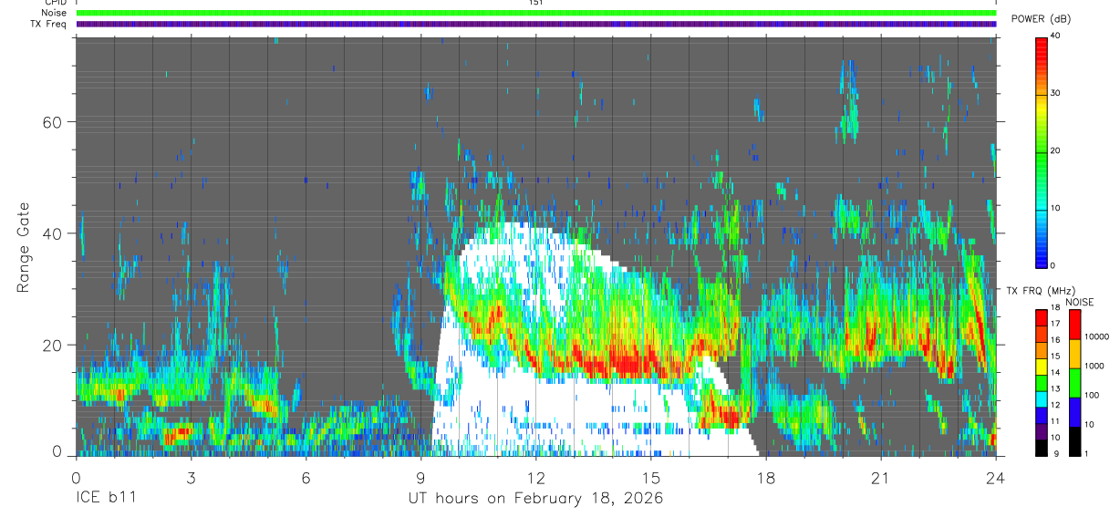Click the purple TX Freq strip above the plot

click(x=536, y=24)
